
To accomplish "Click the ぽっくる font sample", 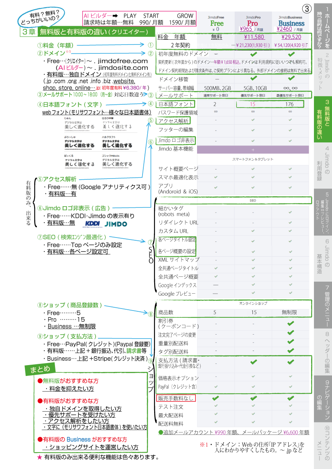I will 79,162.
